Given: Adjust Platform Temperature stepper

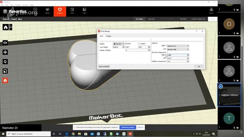Looking at the screenshot, I should 188,61.
